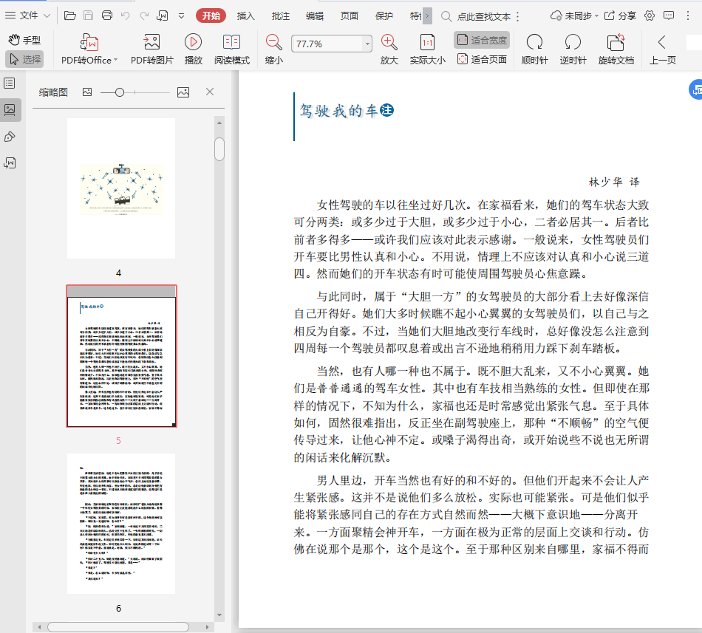Open the outline/bookmark sidebar icon

[10, 83]
